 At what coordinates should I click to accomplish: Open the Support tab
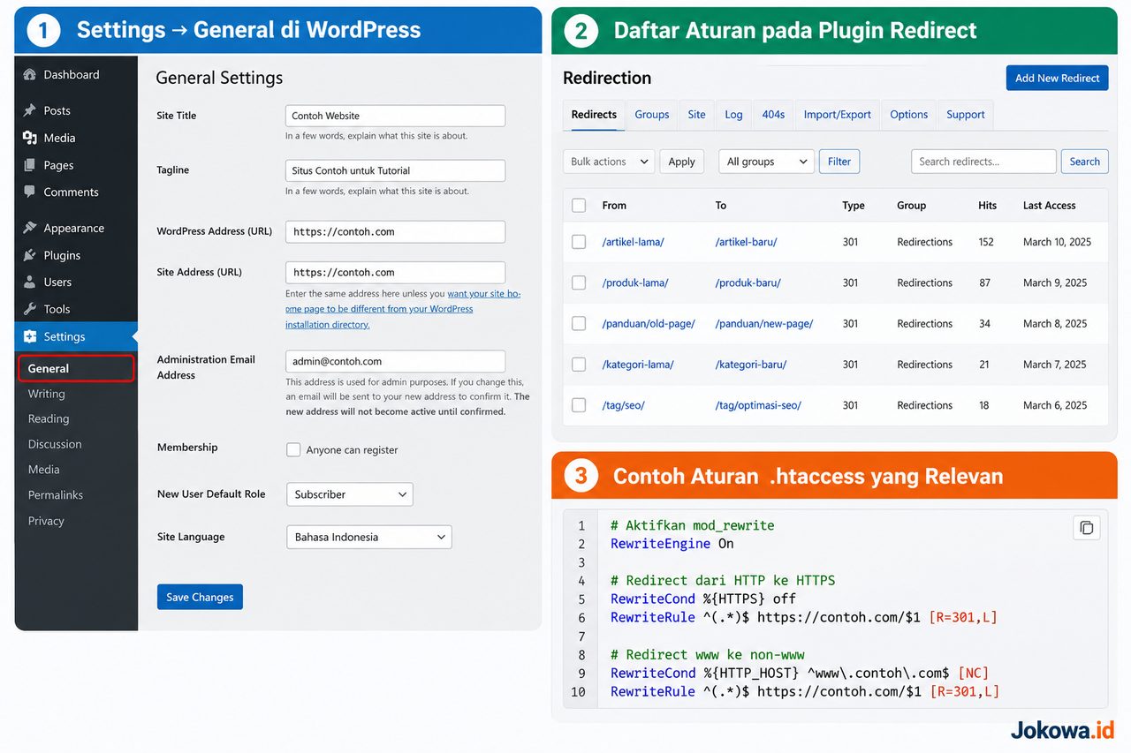coord(966,115)
